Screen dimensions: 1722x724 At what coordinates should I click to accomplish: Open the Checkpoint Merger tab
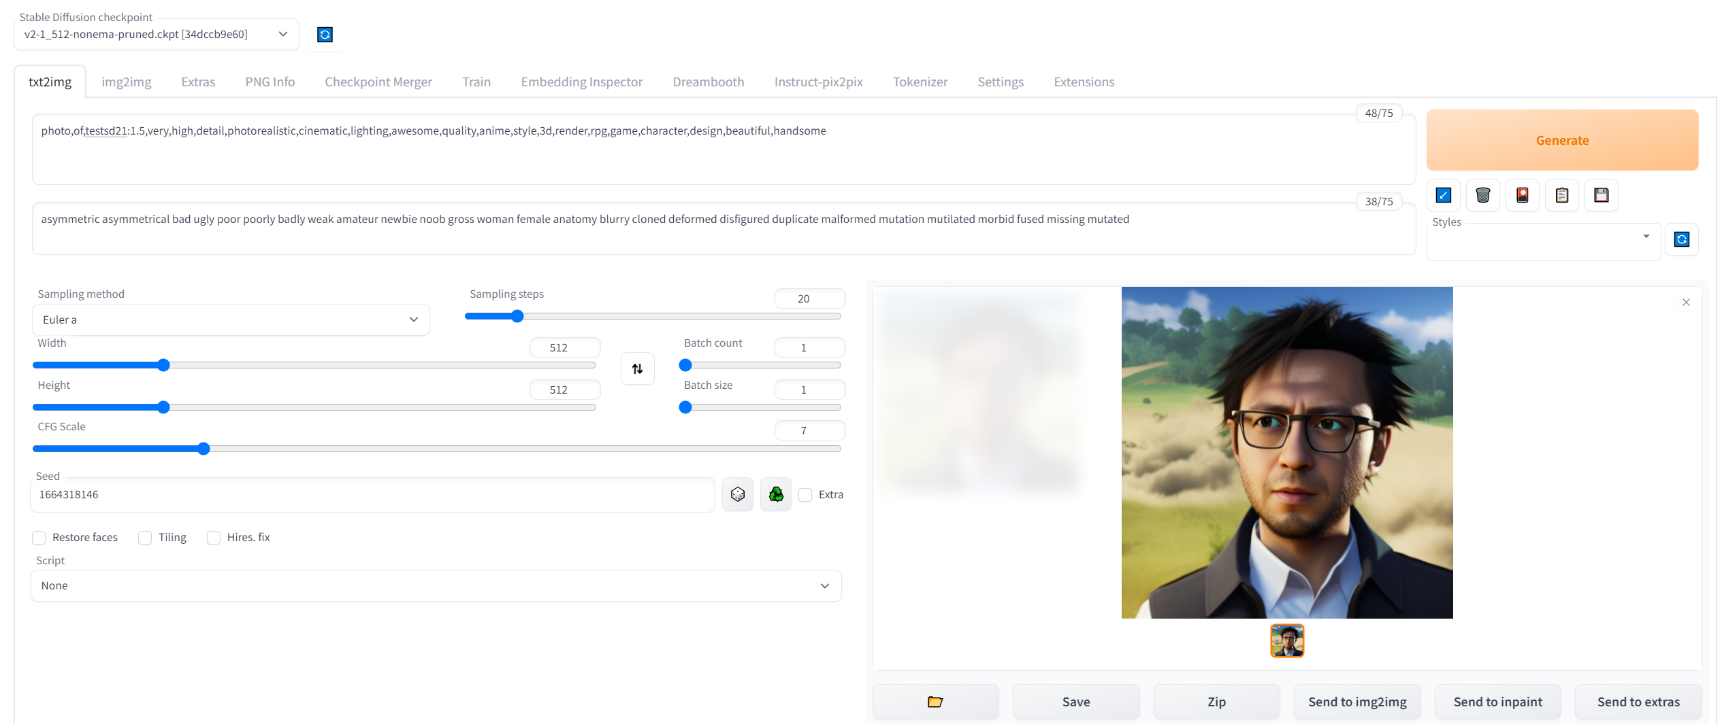coord(378,82)
